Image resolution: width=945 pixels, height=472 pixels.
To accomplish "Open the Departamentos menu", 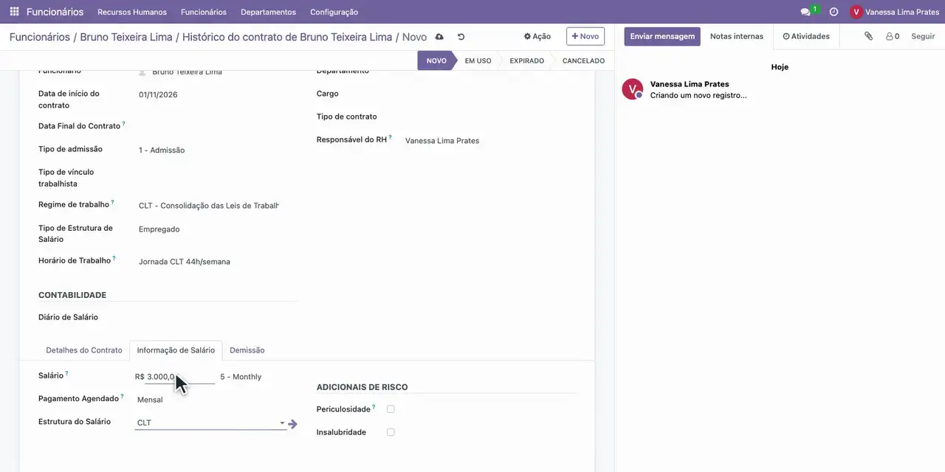I will pyautogui.click(x=268, y=12).
